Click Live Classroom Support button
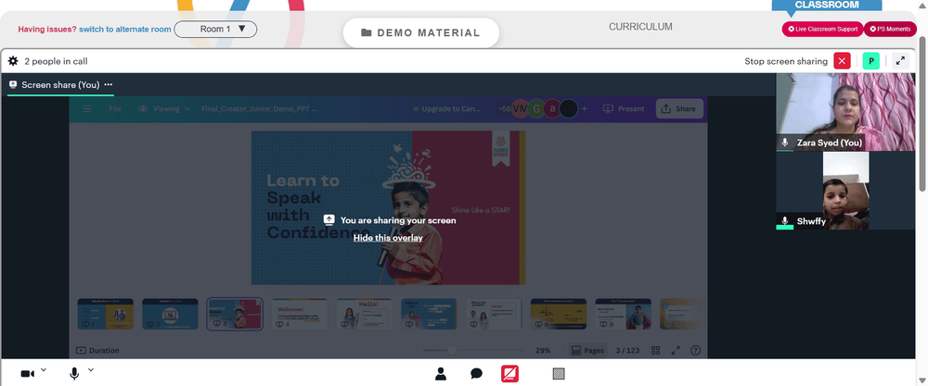Viewport: 928px width, 386px height. coord(822,29)
